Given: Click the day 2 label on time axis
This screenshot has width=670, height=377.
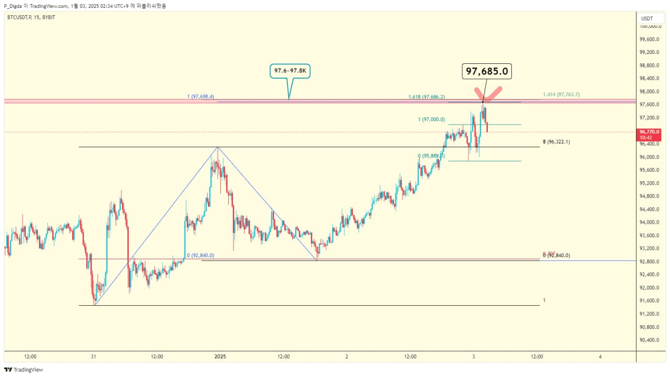Looking at the screenshot, I should (347, 357).
